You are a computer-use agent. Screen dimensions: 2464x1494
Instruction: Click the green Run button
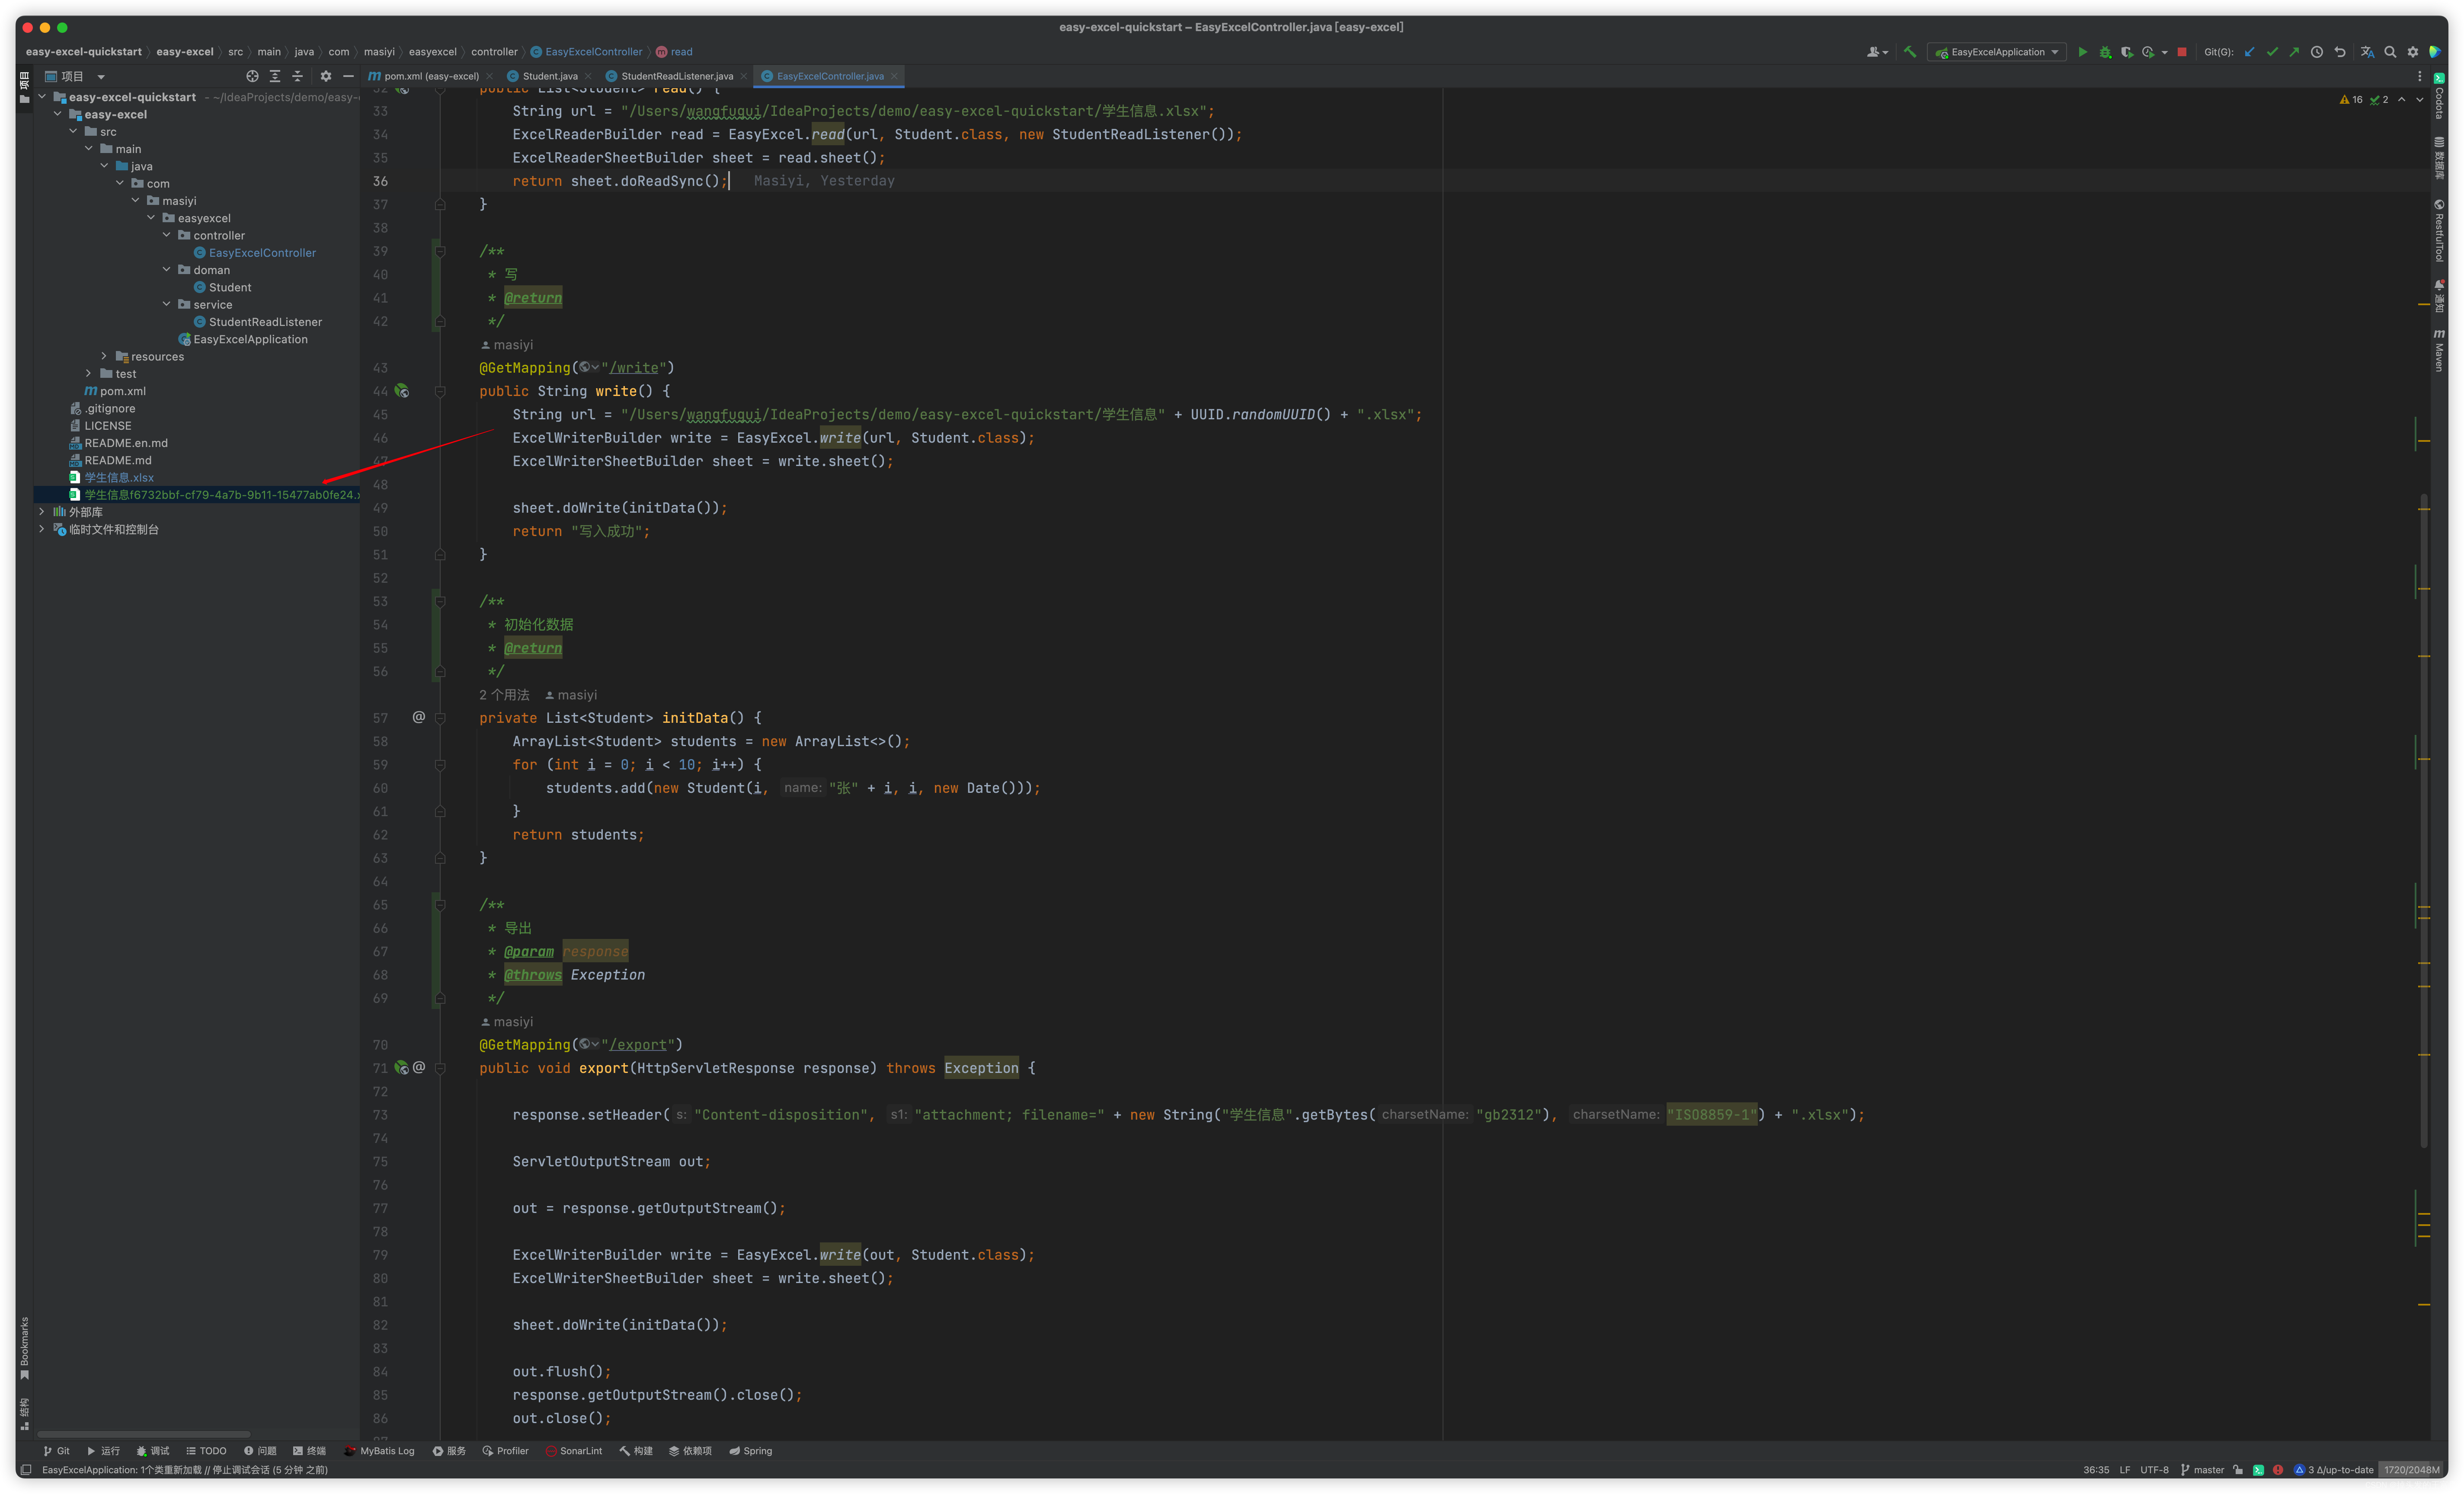[x=2082, y=52]
